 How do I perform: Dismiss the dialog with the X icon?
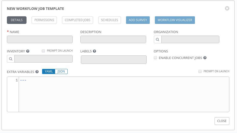(227, 8)
